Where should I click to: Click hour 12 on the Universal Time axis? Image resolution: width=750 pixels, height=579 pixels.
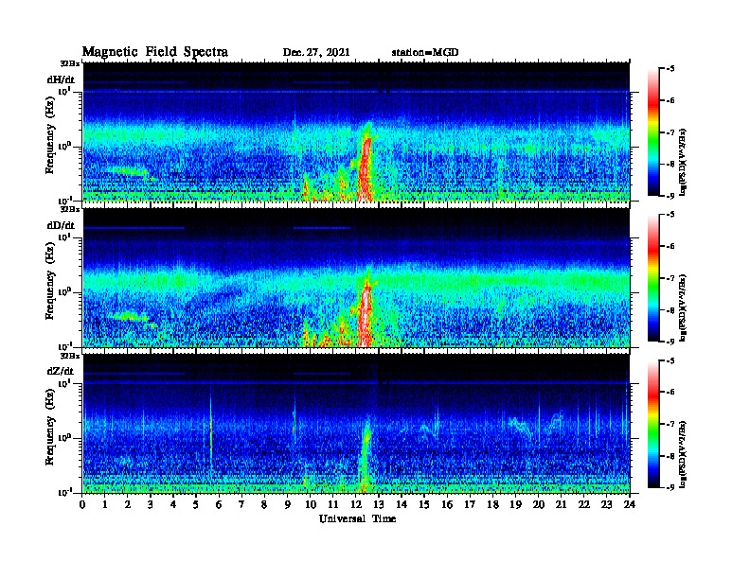[x=356, y=505]
